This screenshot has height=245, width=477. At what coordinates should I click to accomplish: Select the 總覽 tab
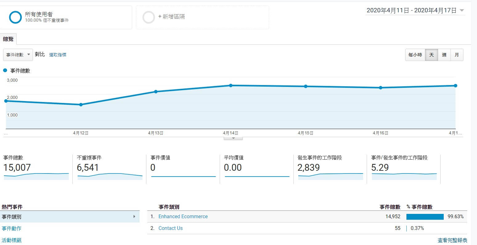click(8, 39)
